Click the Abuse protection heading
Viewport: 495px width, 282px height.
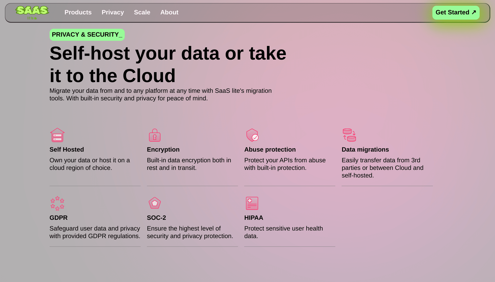270,149
